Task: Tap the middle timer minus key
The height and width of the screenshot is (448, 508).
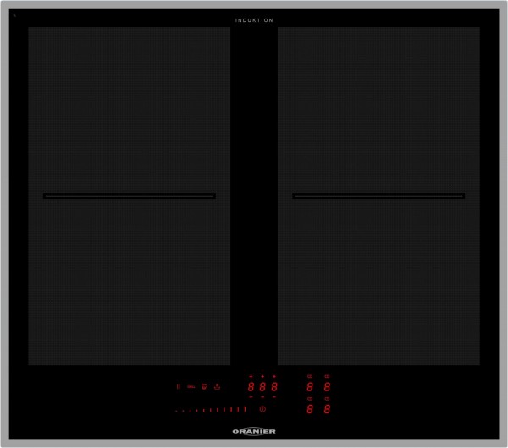Action: (x=262, y=397)
